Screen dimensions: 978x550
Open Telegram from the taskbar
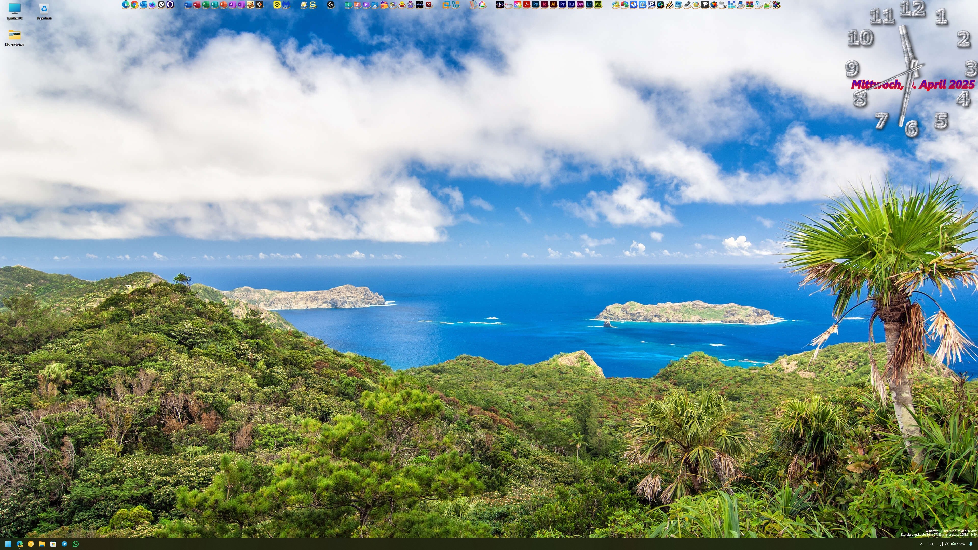[x=64, y=544]
